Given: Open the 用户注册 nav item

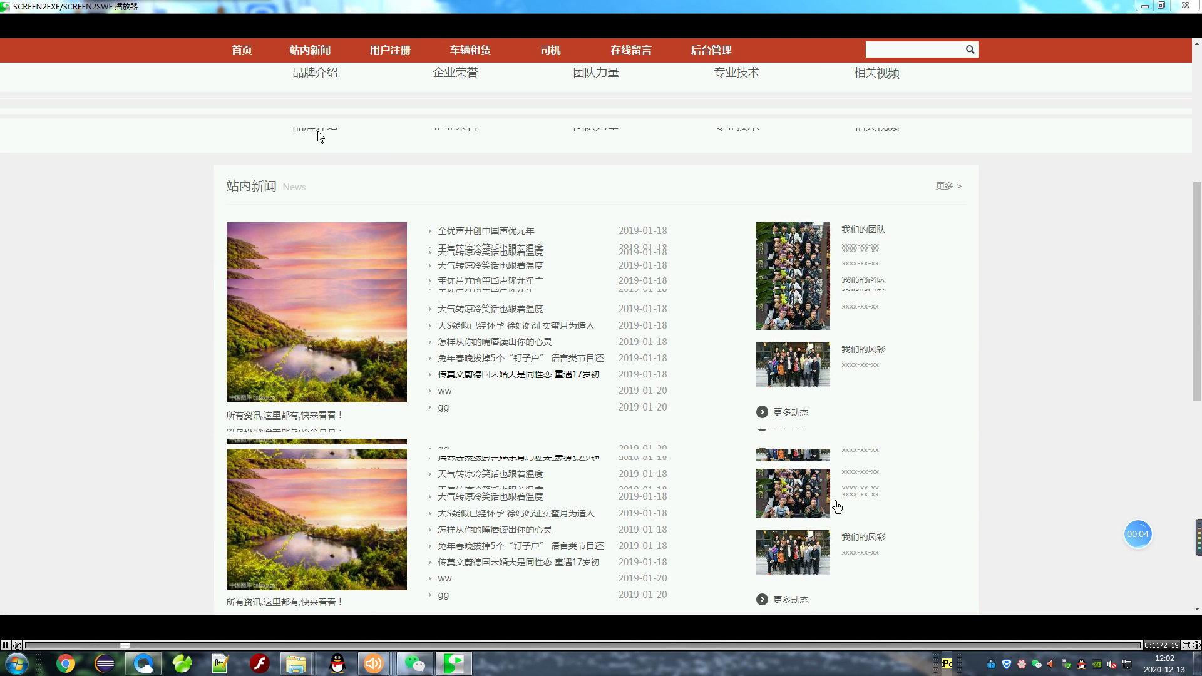Looking at the screenshot, I should [390, 50].
